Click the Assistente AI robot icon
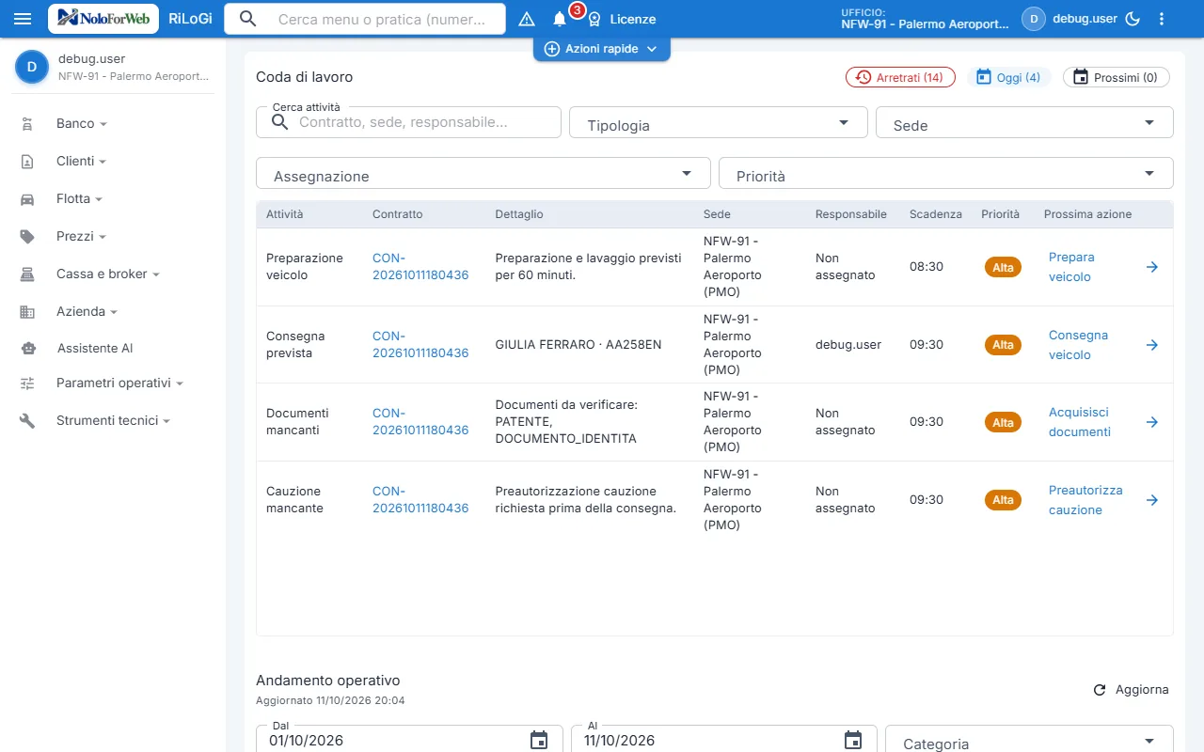The width and height of the screenshot is (1204, 752). pos(28,348)
